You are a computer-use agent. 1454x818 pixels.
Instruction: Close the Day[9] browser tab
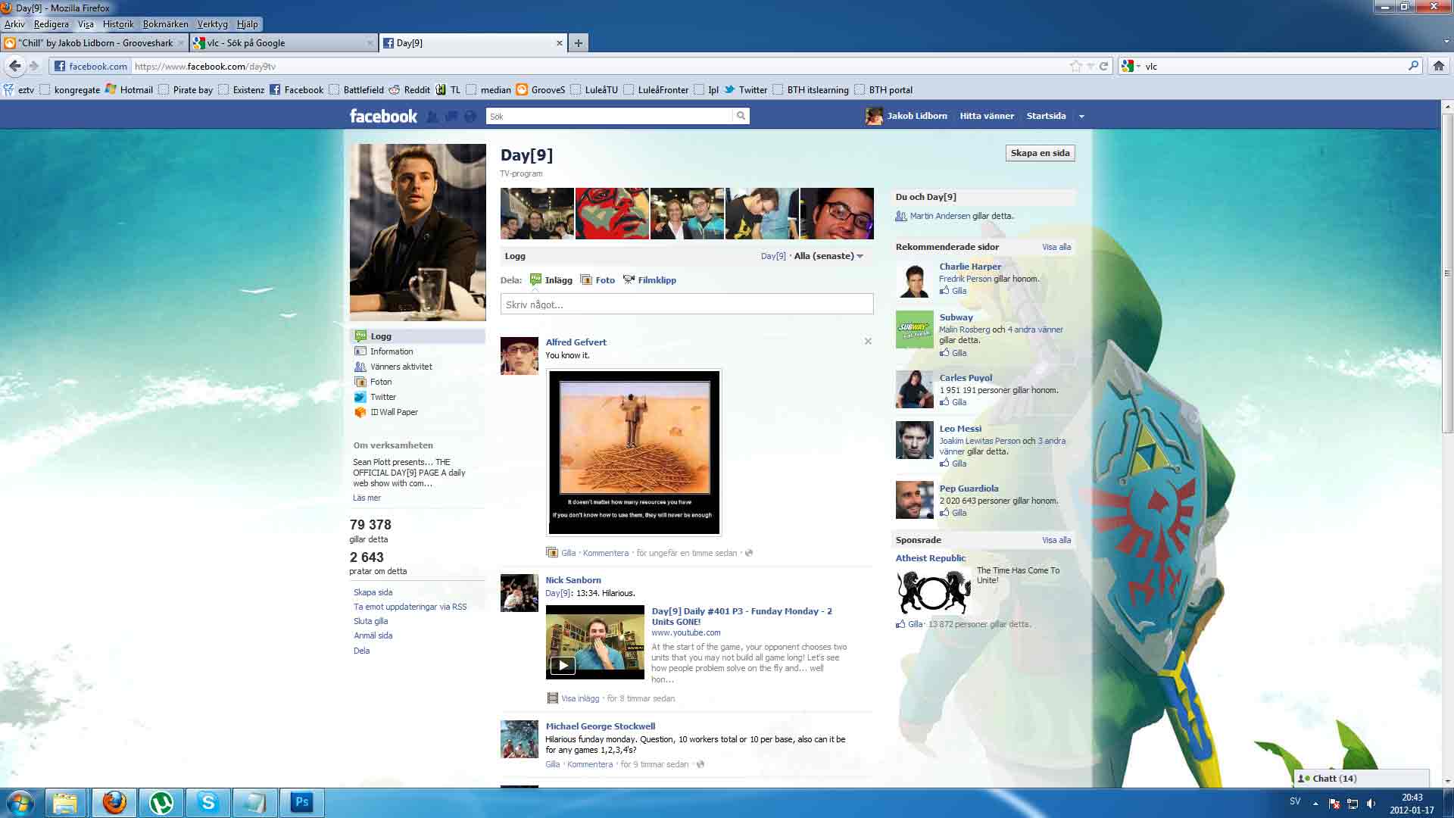pos(560,43)
